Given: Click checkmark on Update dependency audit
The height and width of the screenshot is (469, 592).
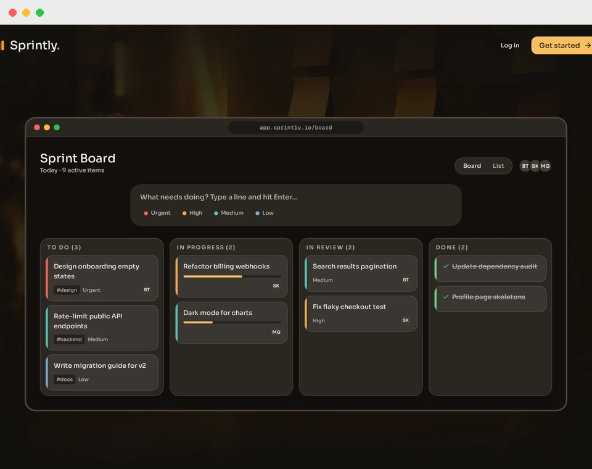Looking at the screenshot, I should (x=446, y=266).
